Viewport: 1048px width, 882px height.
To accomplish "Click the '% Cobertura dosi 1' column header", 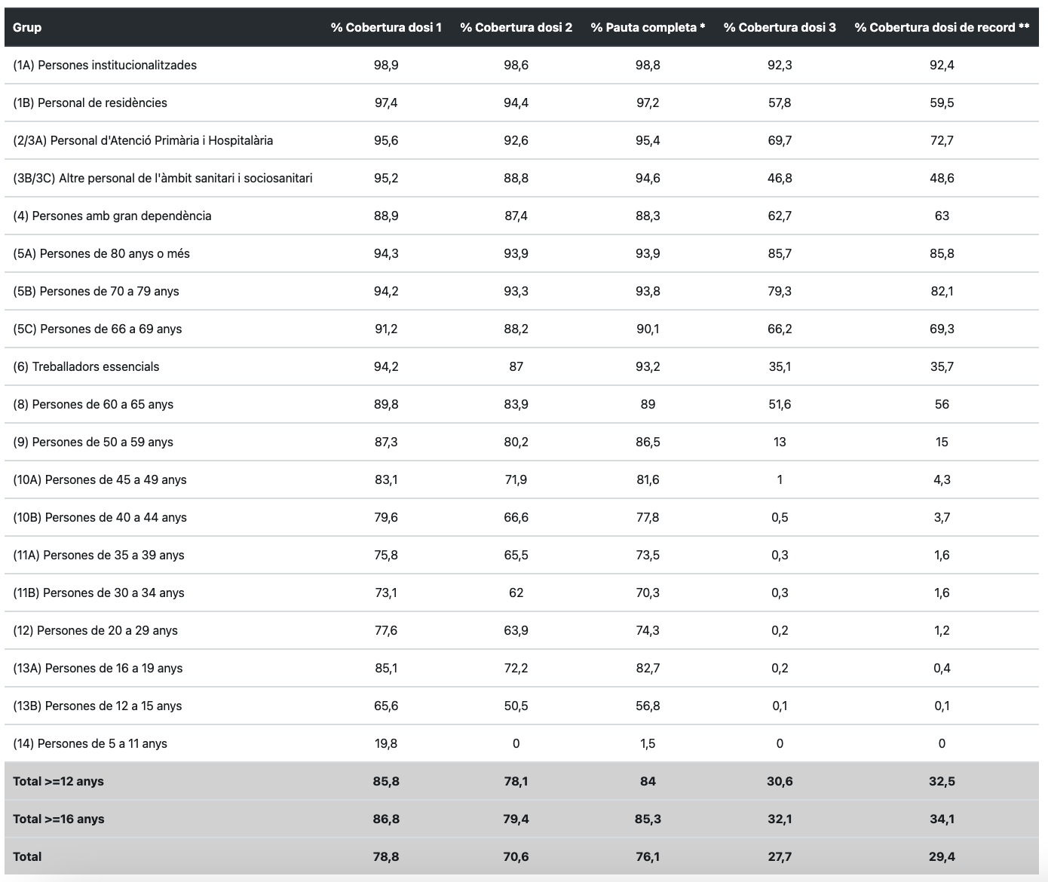I will coord(386,27).
